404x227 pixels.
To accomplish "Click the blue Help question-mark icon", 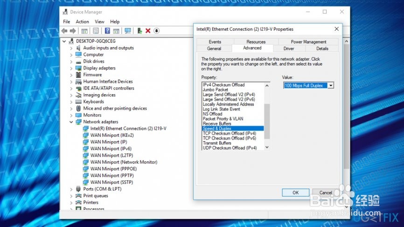I will pos(107,31).
